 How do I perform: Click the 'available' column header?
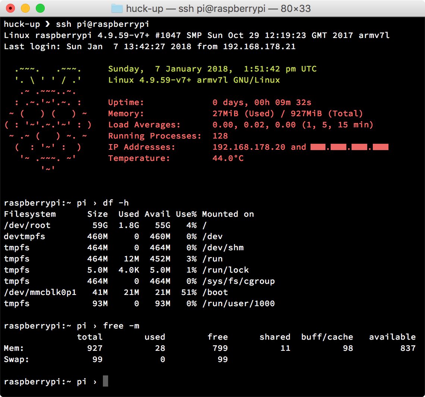392,337
